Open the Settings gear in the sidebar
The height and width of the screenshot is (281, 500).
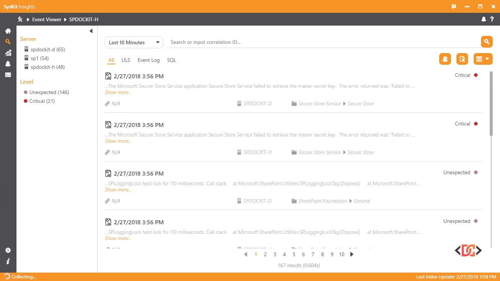8,250
